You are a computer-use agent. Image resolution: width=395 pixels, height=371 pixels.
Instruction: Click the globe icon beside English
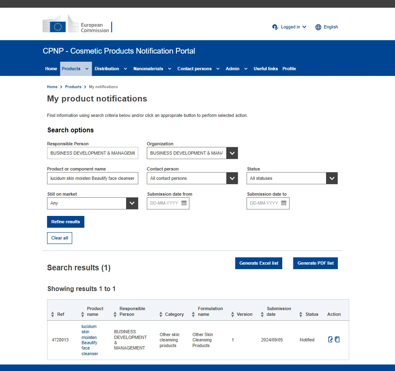318,27
